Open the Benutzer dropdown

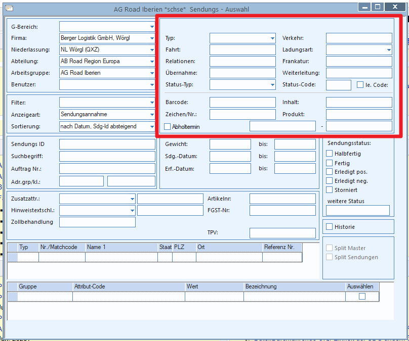pos(152,84)
